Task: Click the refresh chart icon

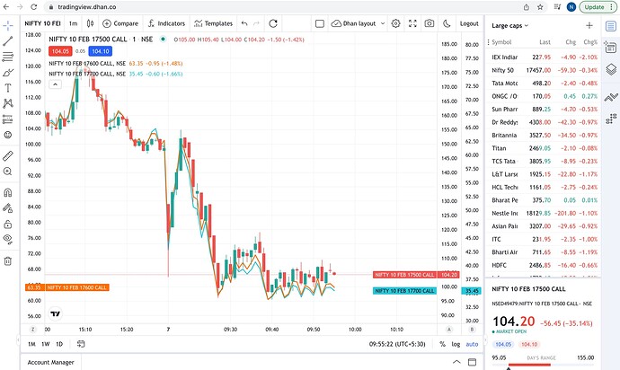Action: pos(273,23)
